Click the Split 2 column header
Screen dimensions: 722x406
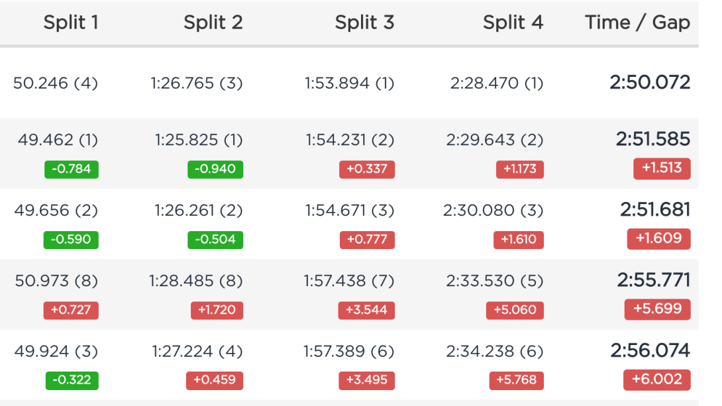[213, 23]
